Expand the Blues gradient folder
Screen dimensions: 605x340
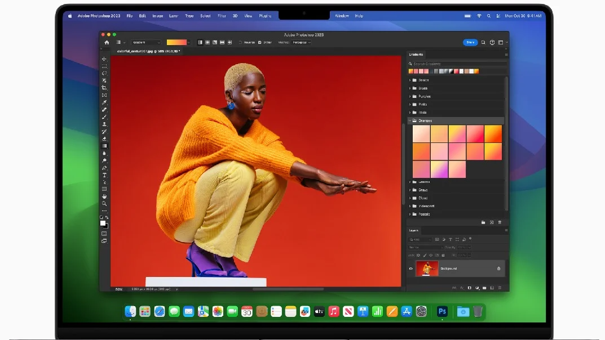tap(410, 88)
